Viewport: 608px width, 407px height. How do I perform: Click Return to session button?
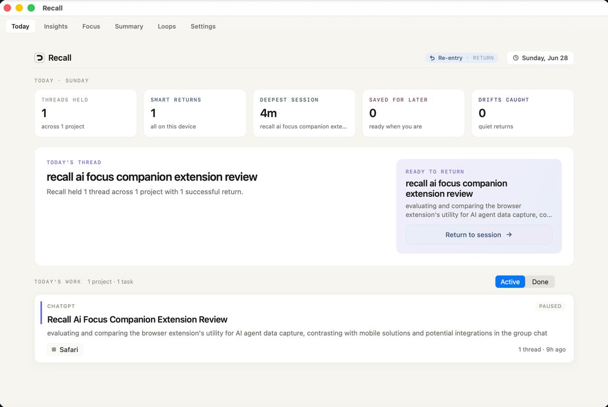(479, 235)
